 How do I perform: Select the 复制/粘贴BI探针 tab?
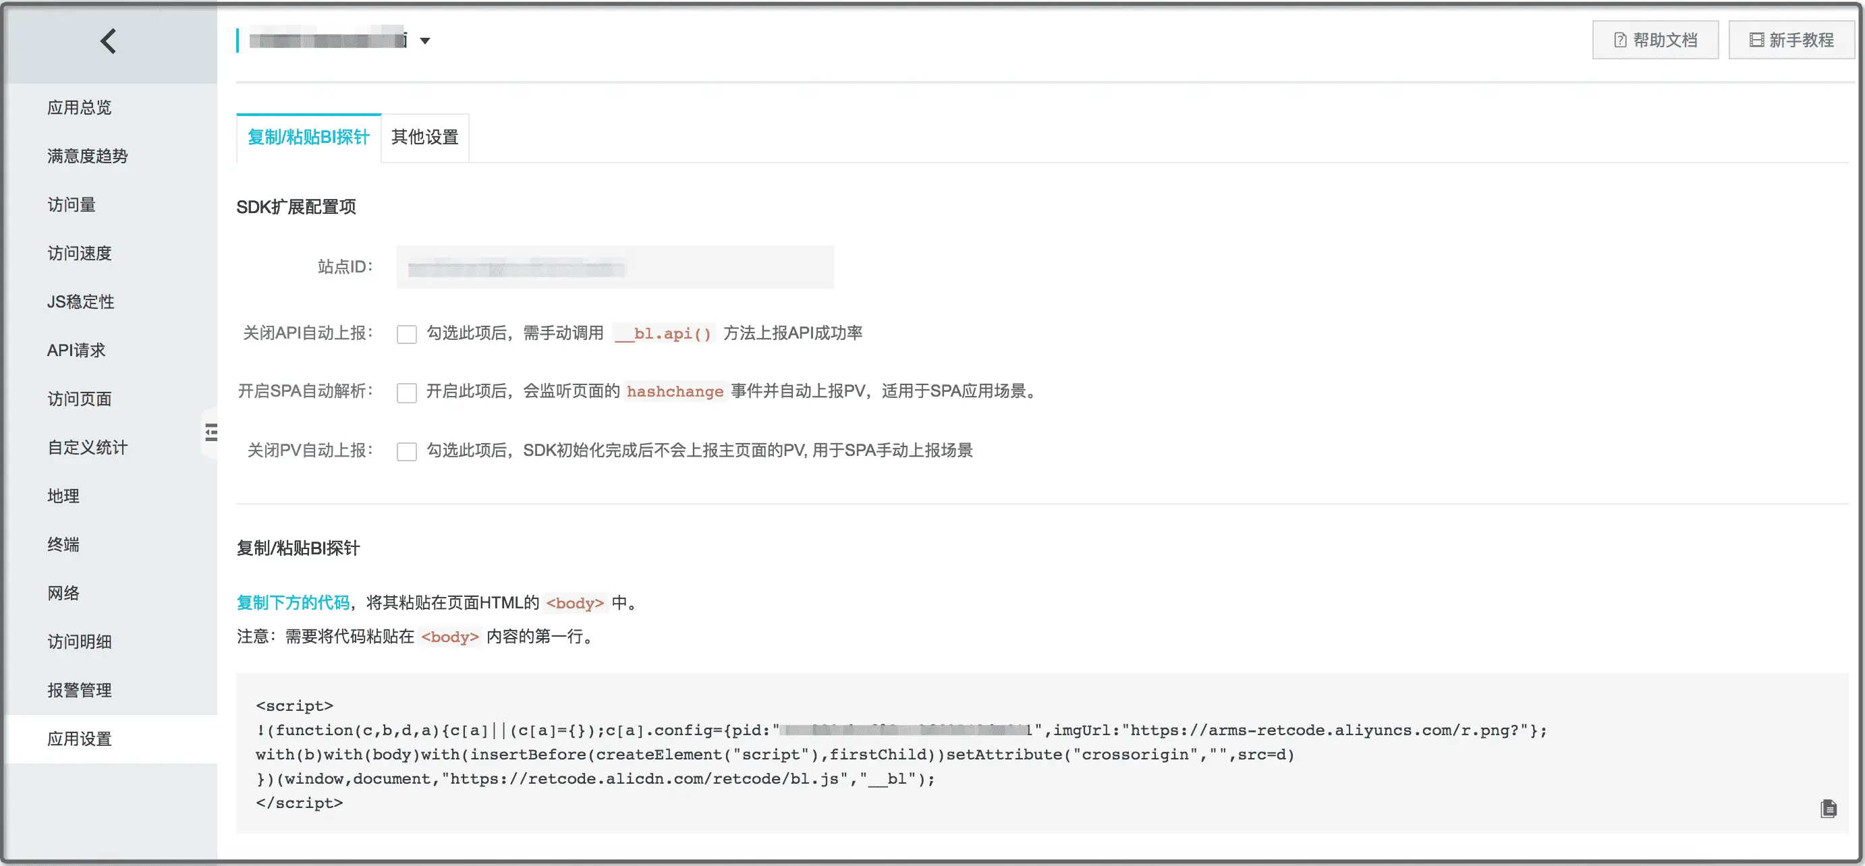tap(308, 138)
